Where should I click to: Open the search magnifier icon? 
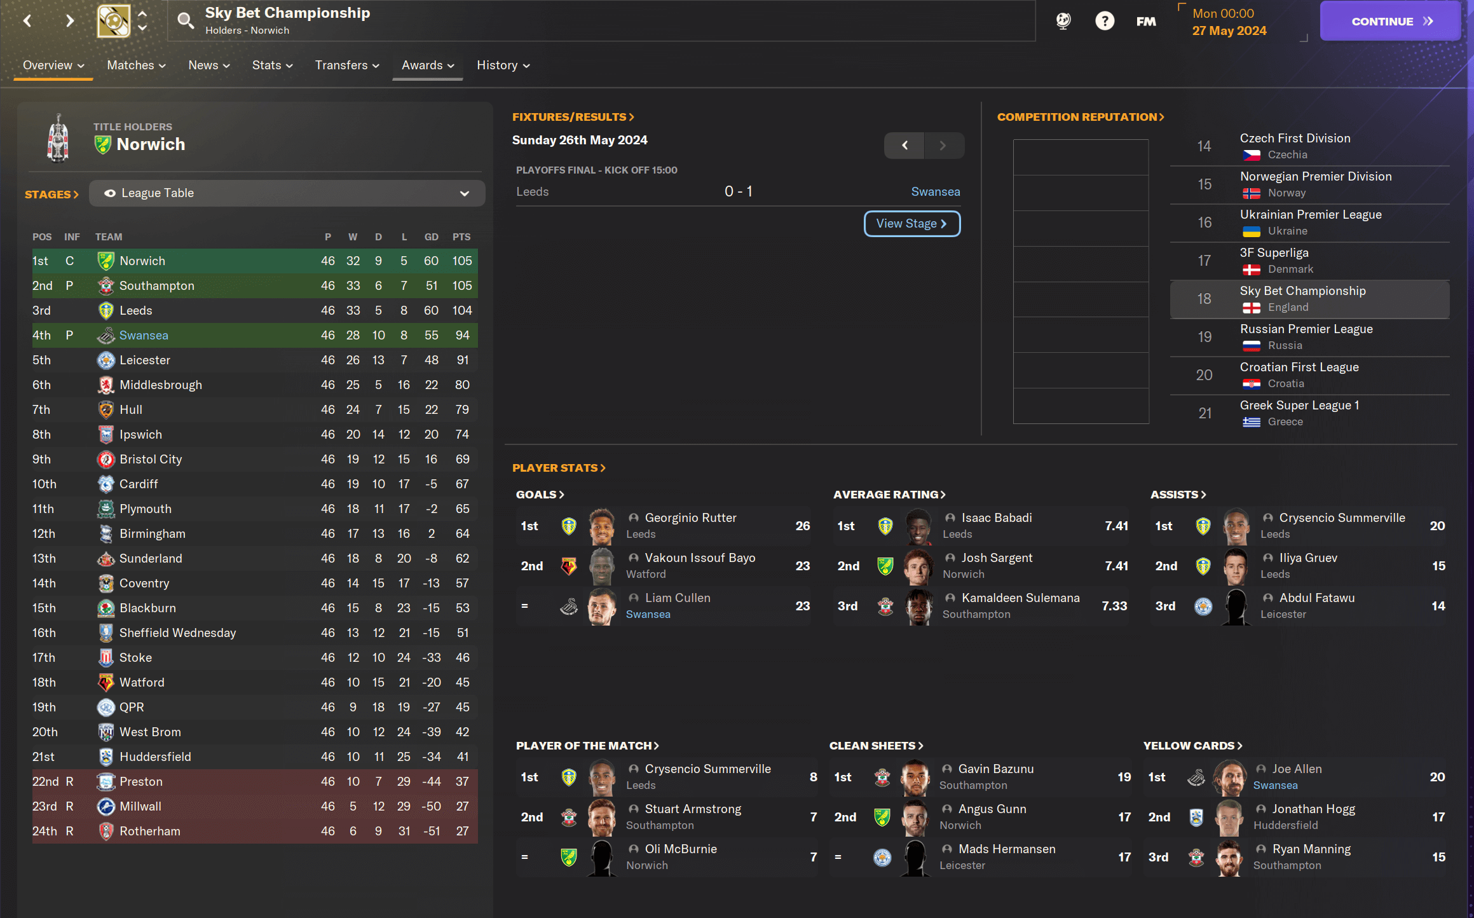tap(186, 21)
